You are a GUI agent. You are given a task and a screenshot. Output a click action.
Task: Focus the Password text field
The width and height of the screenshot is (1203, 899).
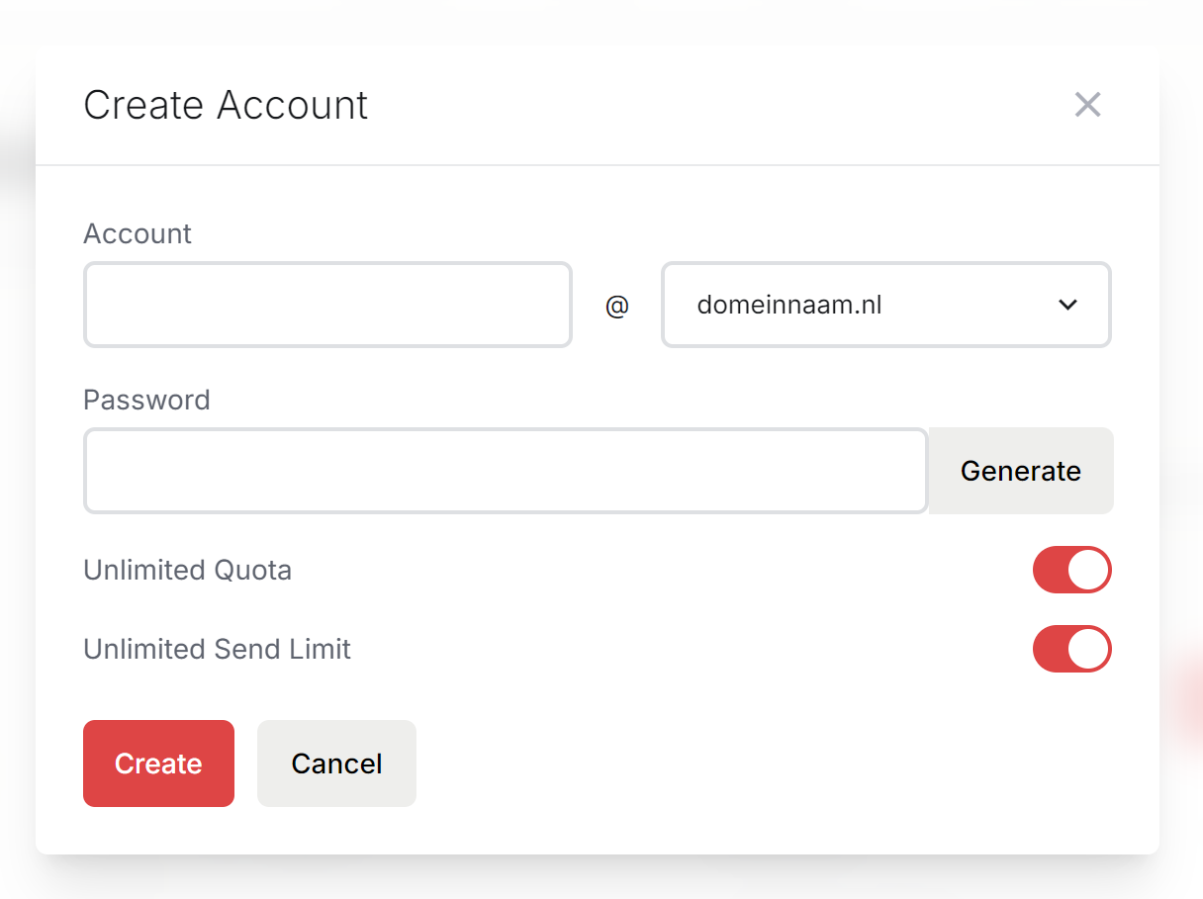click(506, 471)
